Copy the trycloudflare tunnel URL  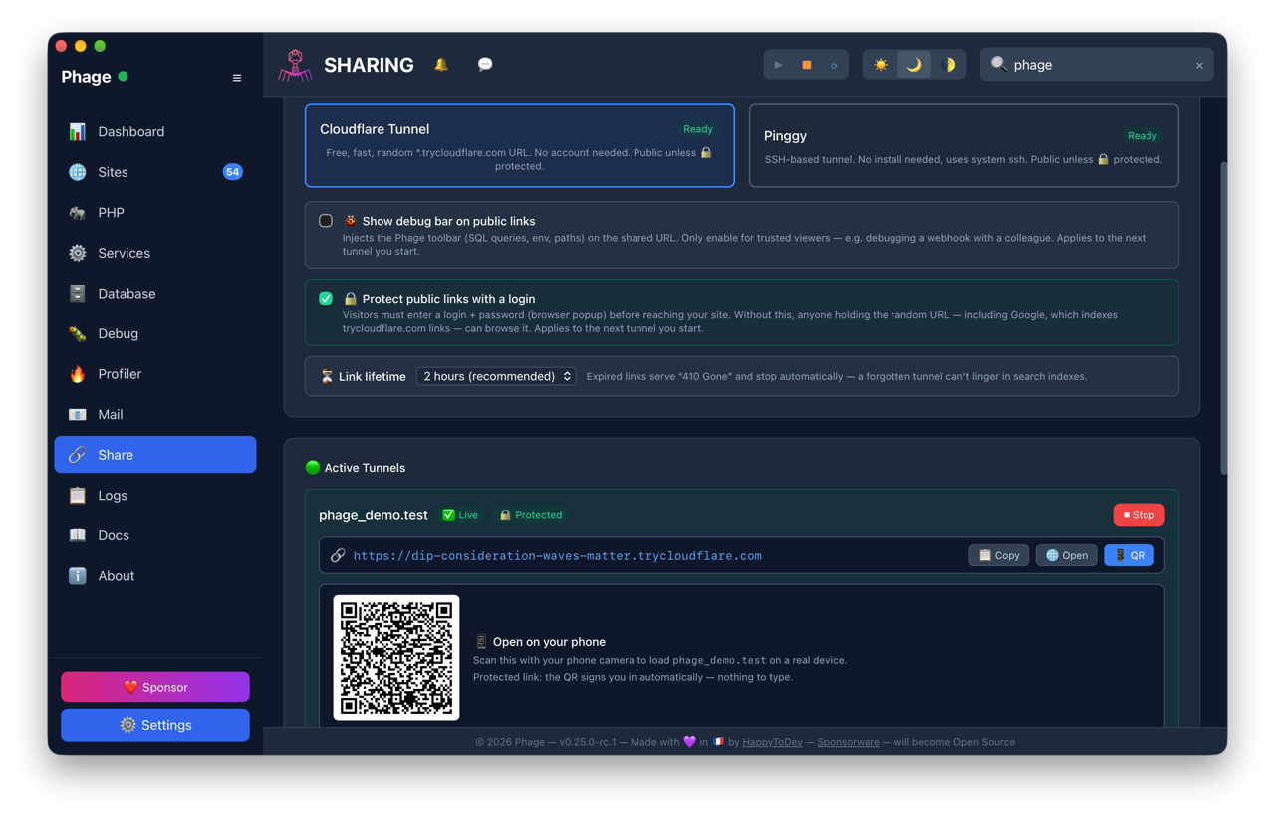pos(998,555)
